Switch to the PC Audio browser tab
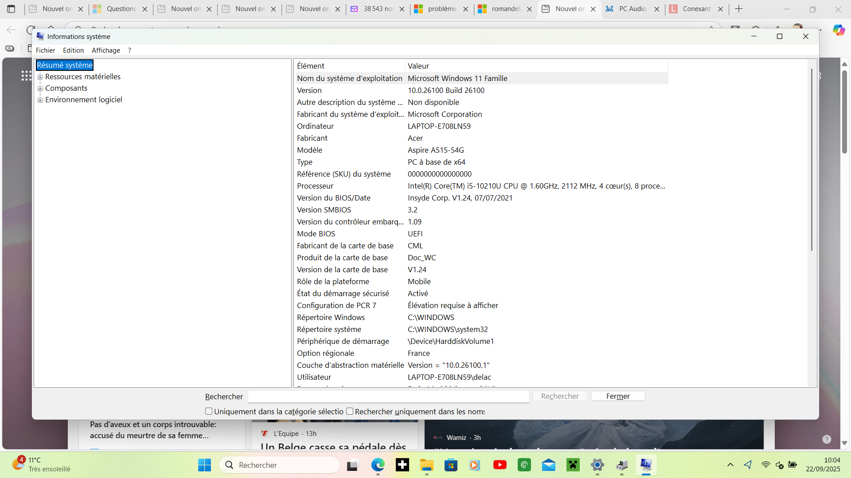This screenshot has height=478, width=851. [x=632, y=9]
